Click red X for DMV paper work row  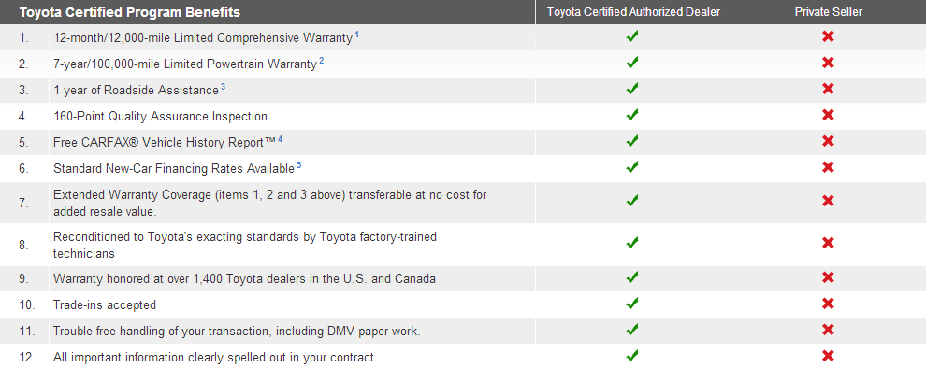[x=828, y=330]
